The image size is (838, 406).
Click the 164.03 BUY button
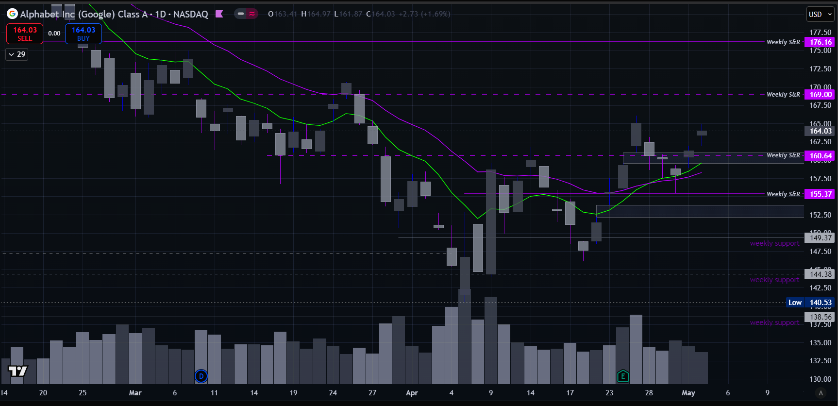pos(84,34)
